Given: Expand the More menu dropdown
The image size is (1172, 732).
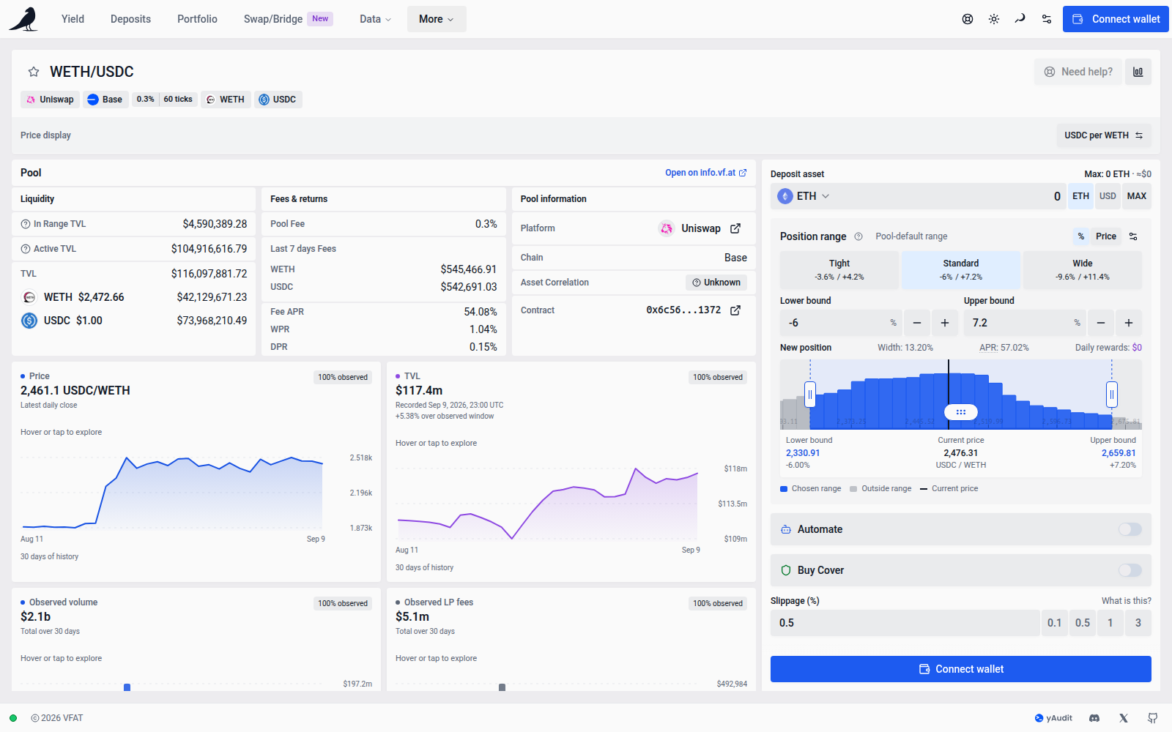Looking at the screenshot, I should pyautogui.click(x=437, y=19).
